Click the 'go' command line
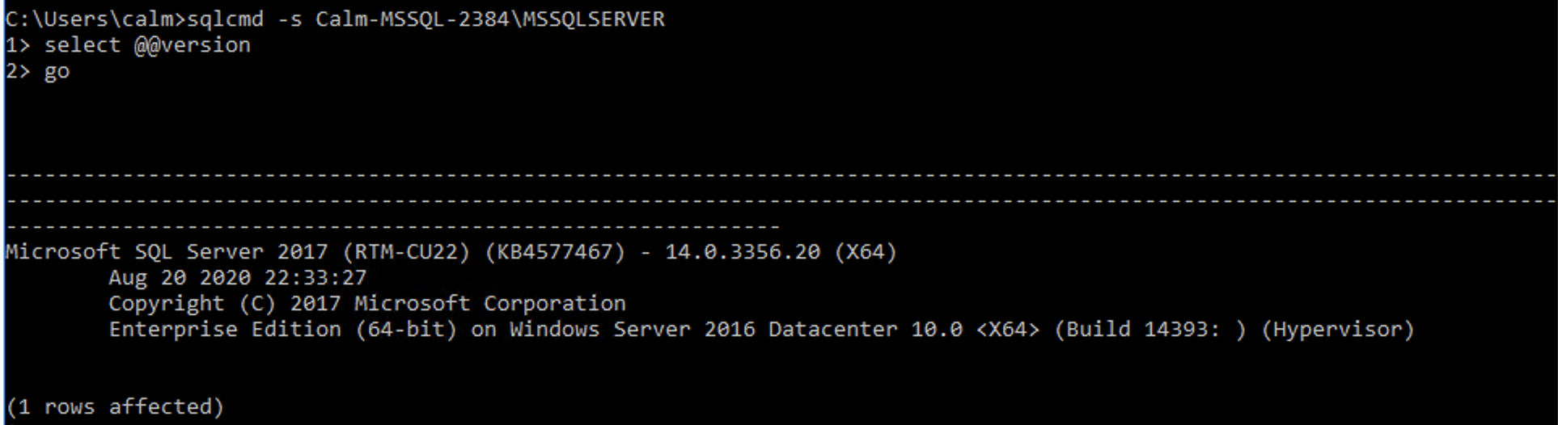This screenshot has width=1558, height=425. point(57,73)
